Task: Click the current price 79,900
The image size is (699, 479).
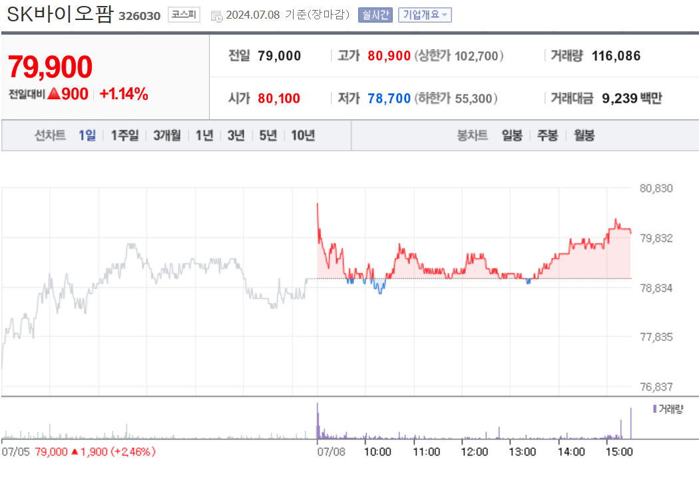Action: 50,67
